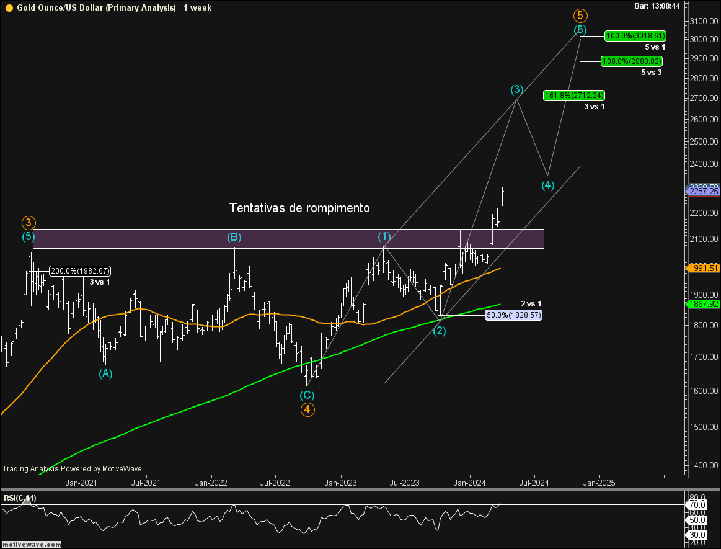Screen dimensions: 721x549
Task: Select the orange circled 4 wave label
Action: 307,409
